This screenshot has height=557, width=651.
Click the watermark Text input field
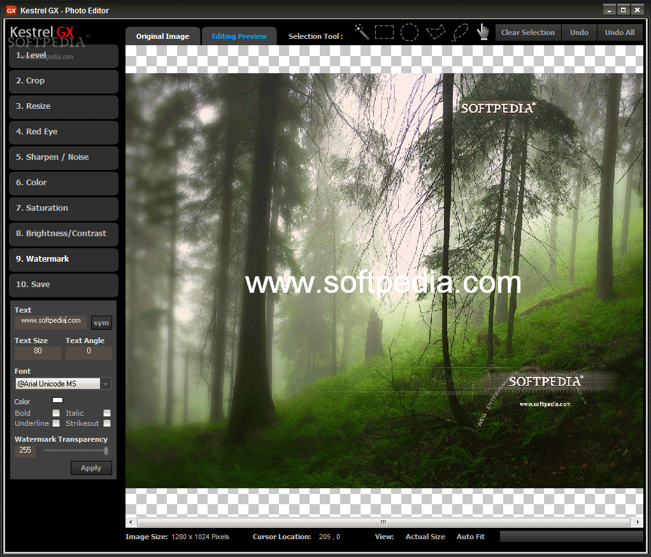(x=51, y=322)
